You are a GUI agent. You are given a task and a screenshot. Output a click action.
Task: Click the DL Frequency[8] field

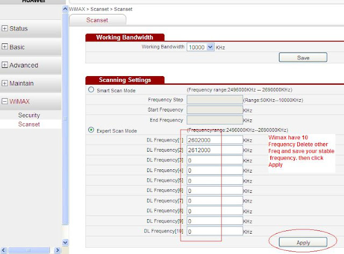click(x=214, y=211)
